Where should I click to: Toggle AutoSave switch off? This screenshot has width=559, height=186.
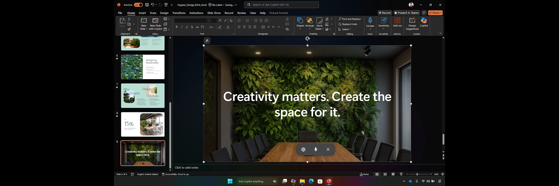138,5
